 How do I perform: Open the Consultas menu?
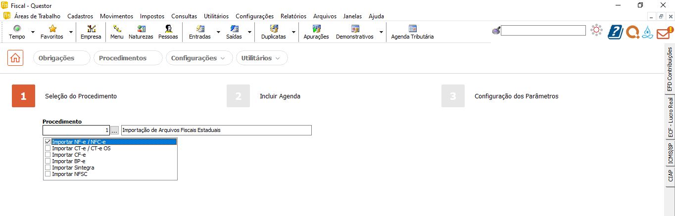point(184,16)
